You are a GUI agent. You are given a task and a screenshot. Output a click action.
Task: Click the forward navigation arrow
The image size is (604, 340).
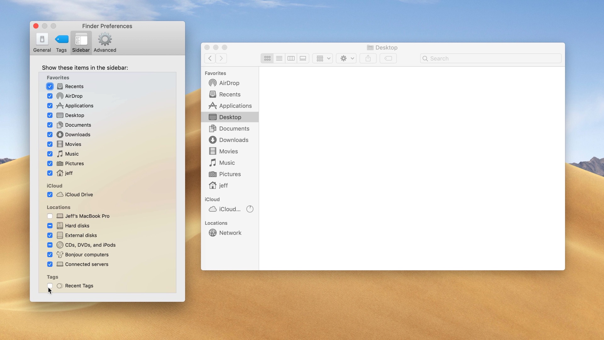pyautogui.click(x=221, y=58)
